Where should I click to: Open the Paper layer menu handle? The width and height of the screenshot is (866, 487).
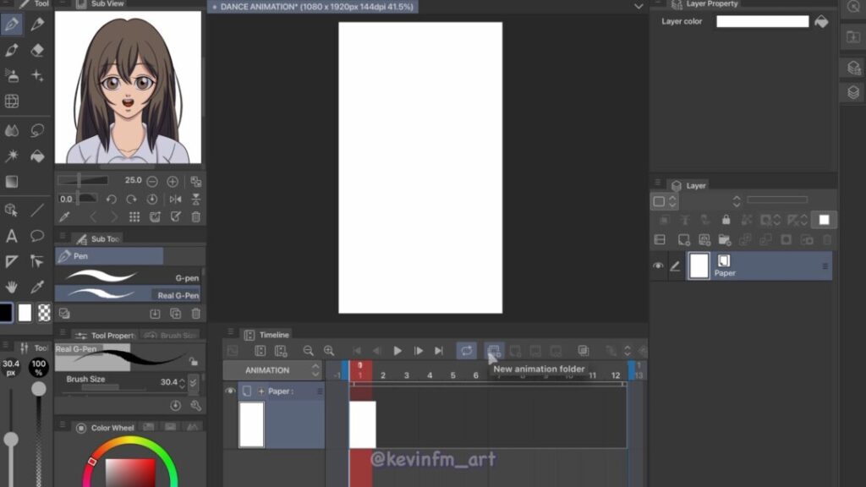tap(825, 266)
